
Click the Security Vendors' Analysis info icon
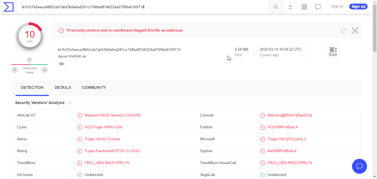70,103
